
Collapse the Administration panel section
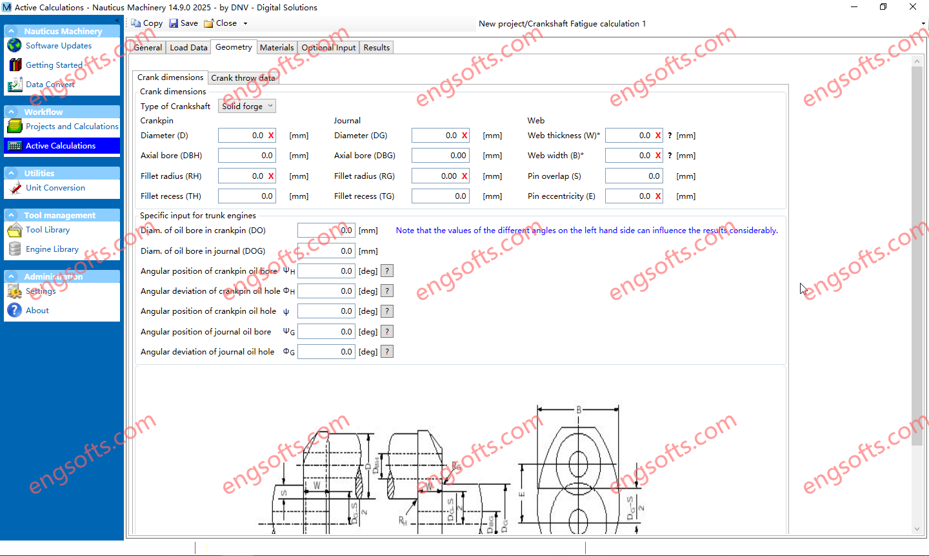[12, 276]
